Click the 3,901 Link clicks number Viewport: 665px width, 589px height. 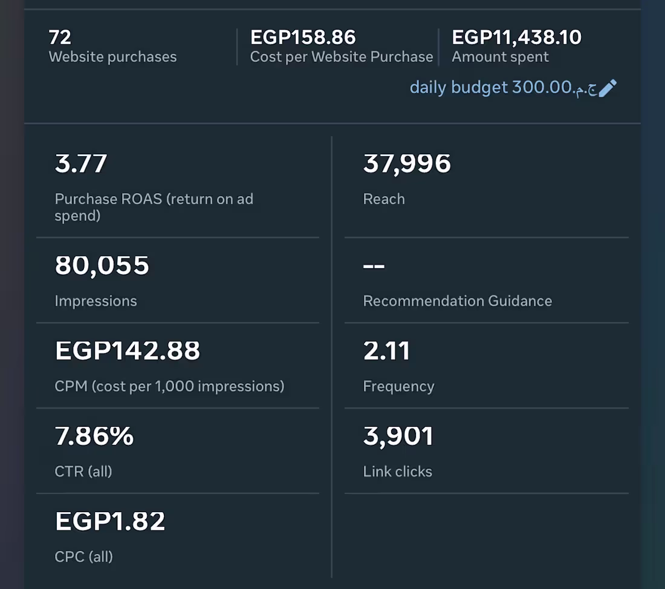(398, 436)
